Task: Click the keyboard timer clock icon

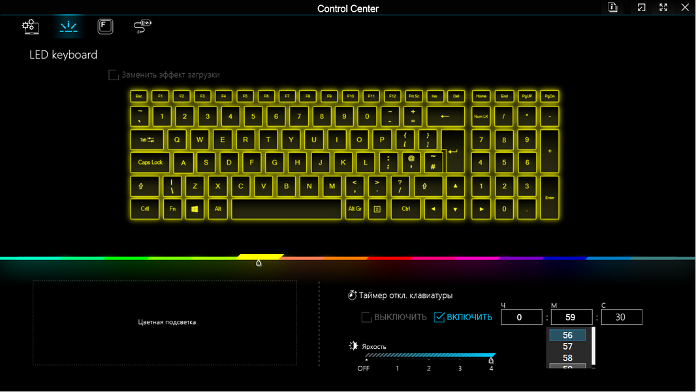Action: click(x=352, y=295)
